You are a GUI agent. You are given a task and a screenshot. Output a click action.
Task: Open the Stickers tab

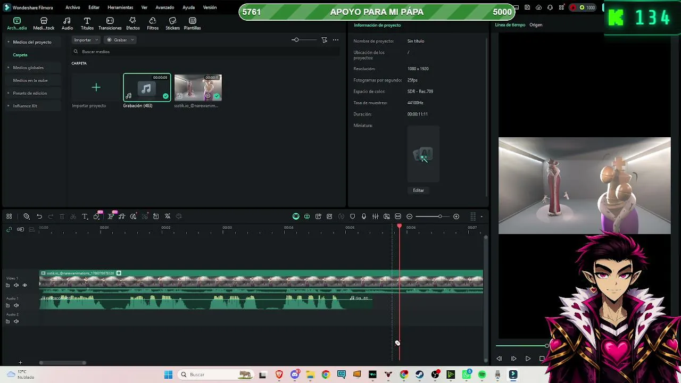pyautogui.click(x=172, y=23)
